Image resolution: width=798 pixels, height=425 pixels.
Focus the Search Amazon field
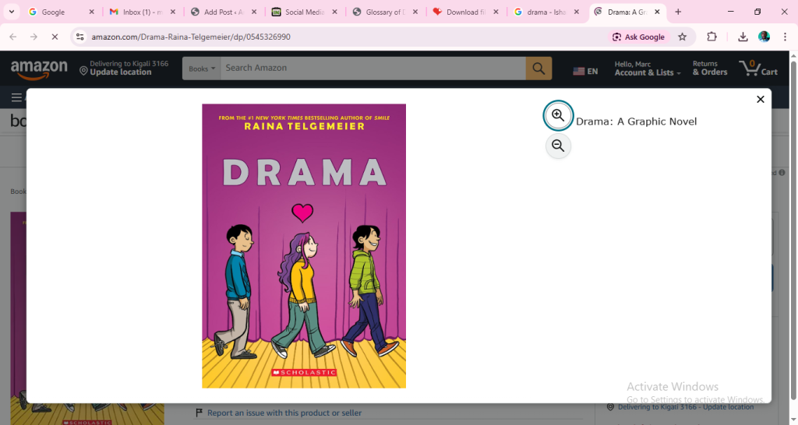pyautogui.click(x=373, y=68)
